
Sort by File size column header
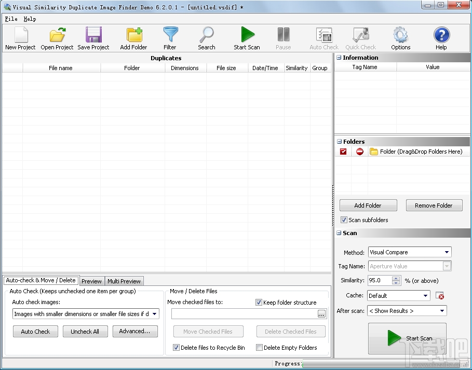227,68
